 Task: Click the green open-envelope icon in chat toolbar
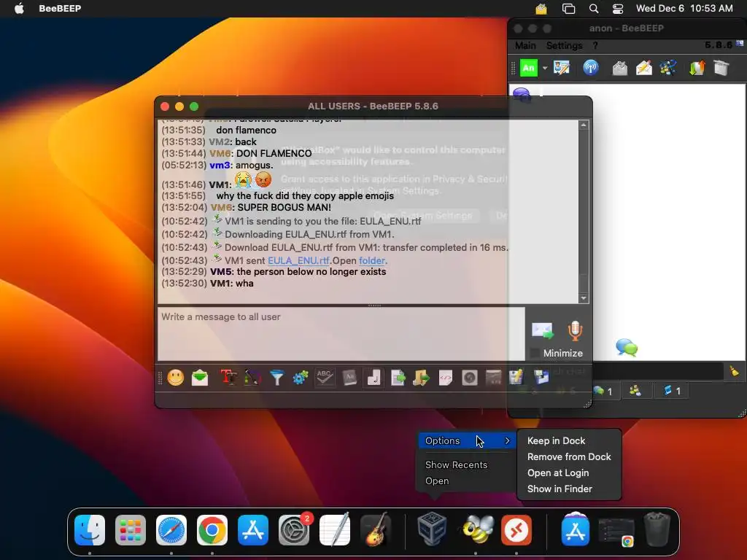(x=200, y=378)
